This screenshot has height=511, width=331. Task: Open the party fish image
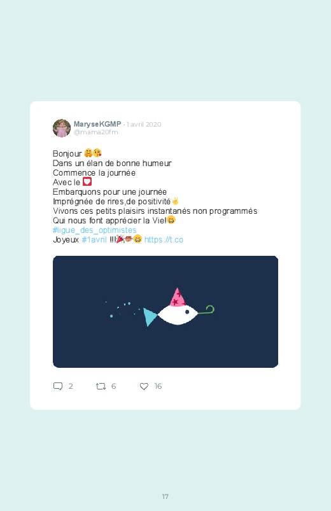tap(165, 312)
